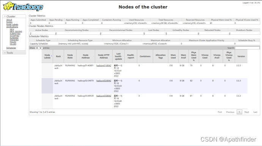Select the maximum allocation memory:8192 value

coord(155,44)
